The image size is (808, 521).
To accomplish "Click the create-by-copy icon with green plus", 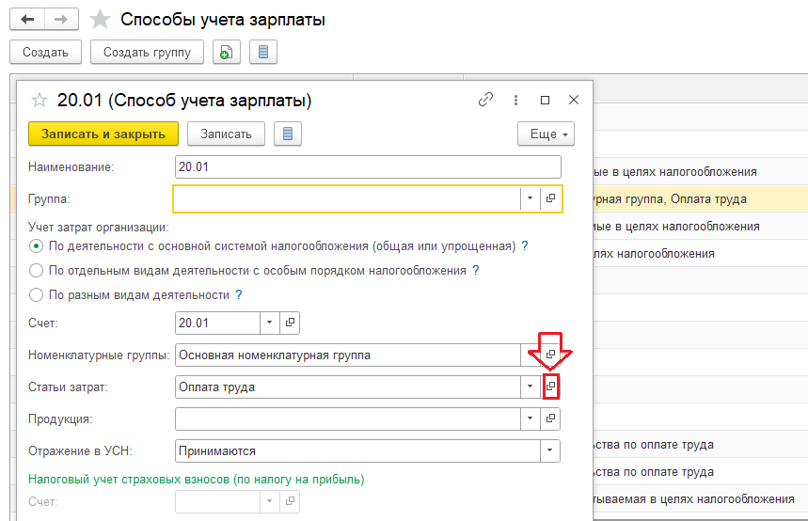I will 225,53.
